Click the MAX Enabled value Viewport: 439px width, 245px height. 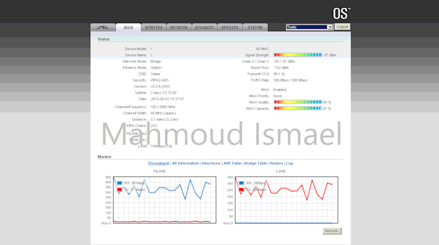280,90
